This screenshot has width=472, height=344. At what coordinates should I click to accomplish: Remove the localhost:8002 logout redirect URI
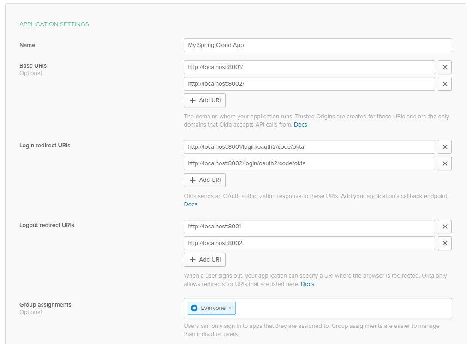coord(445,243)
